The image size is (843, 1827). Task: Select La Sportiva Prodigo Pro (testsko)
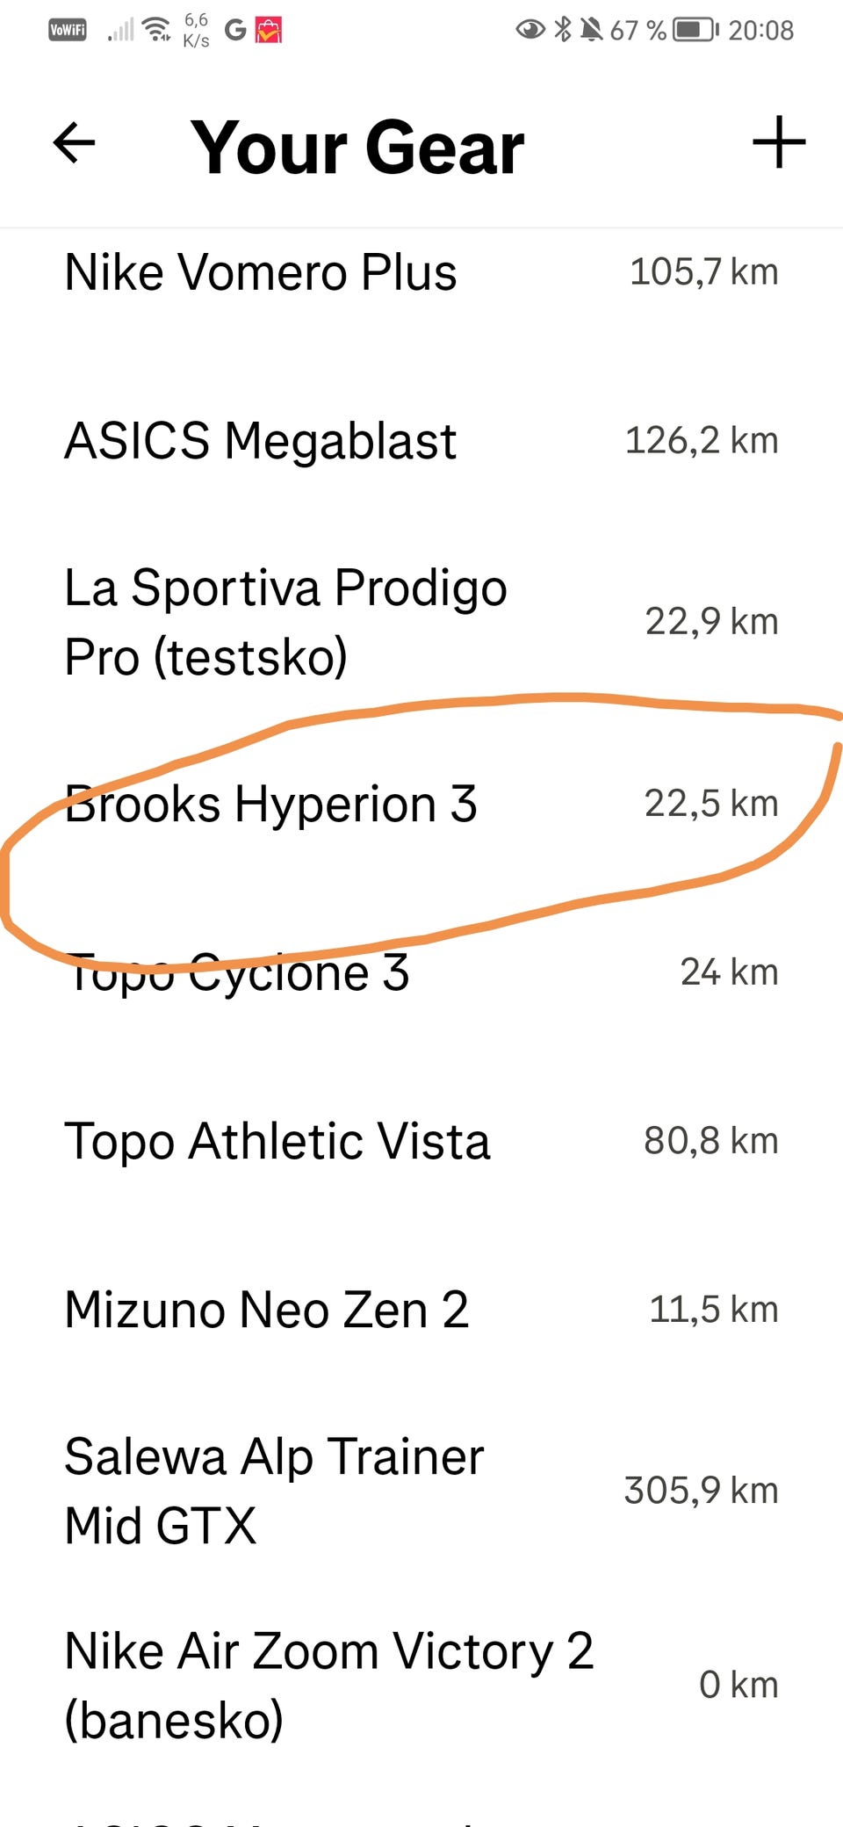pyautogui.click(x=421, y=622)
